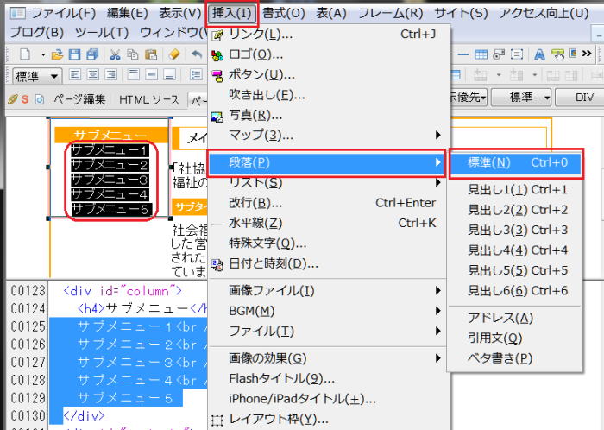This screenshot has height=430, width=604.
Task: Click the Cut scissors icon
Action: tap(115, 54)
